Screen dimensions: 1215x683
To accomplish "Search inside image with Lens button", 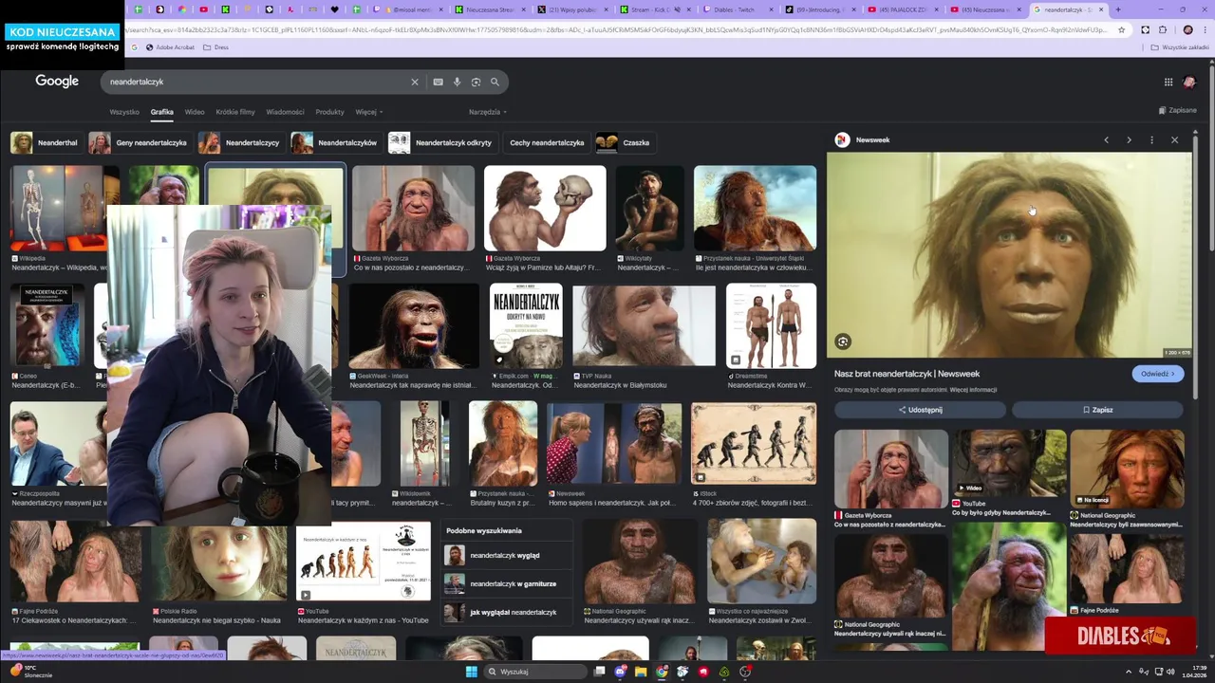I will click(843, 341).
